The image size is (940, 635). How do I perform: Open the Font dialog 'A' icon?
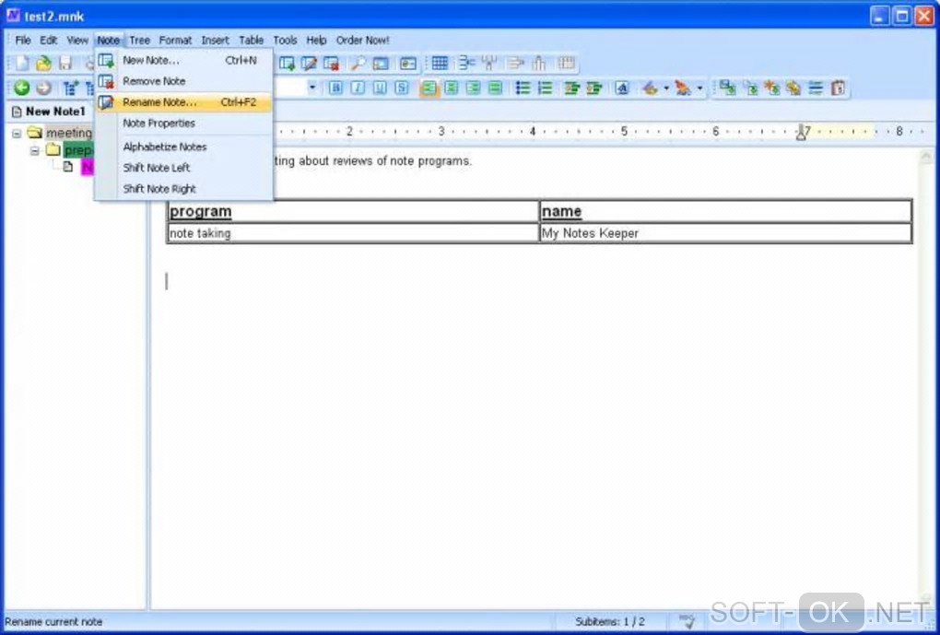(622, 88)
